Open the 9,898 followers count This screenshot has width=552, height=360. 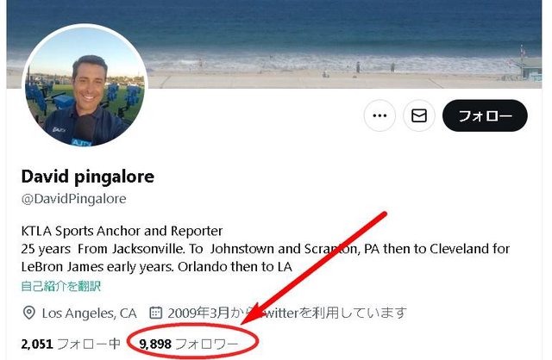155,344
